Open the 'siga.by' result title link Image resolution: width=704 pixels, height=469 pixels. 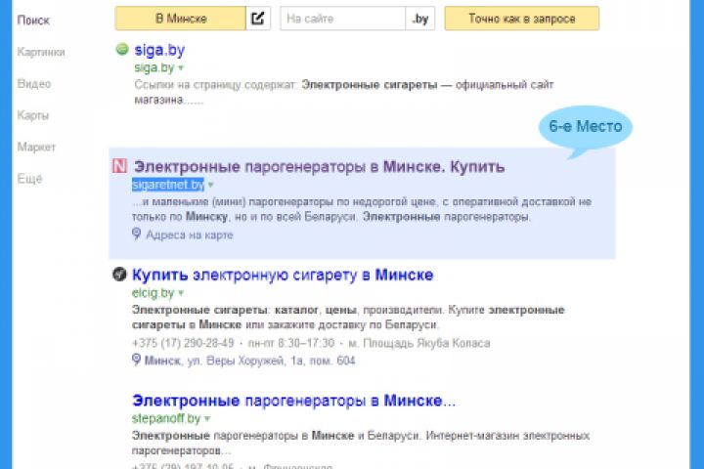(159, 50)
